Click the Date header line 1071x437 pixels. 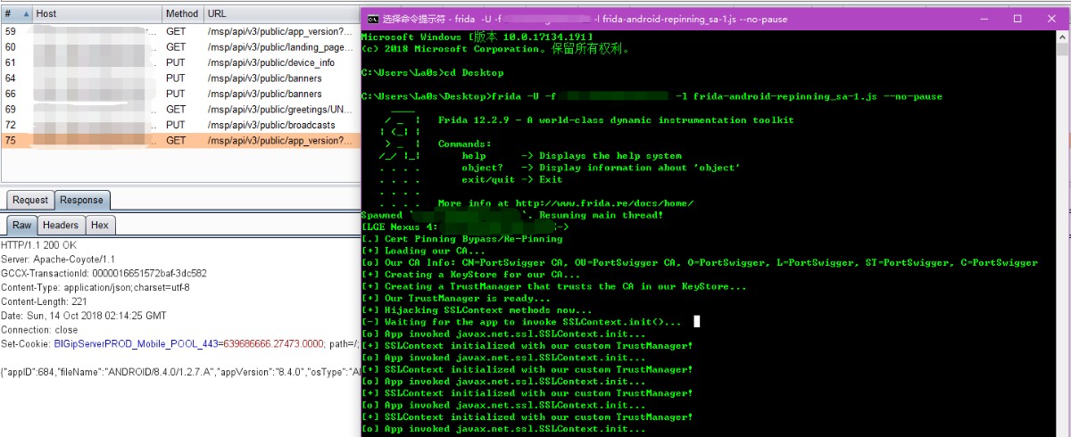(x=83, y=316)
